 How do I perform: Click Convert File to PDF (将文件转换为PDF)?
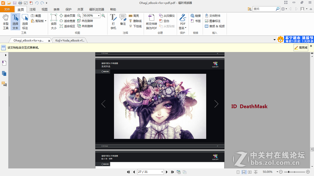(x=151, y=22)
